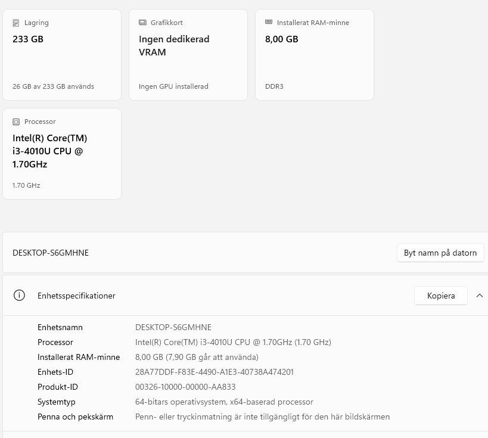Click the Enhets-ID value text

pyautogui.click(x=215, y=372)
